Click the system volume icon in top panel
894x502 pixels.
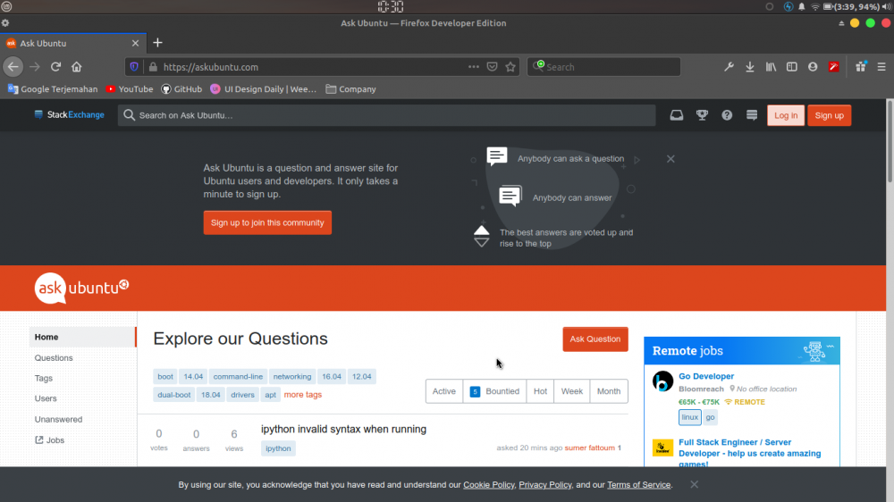[886, 7]
